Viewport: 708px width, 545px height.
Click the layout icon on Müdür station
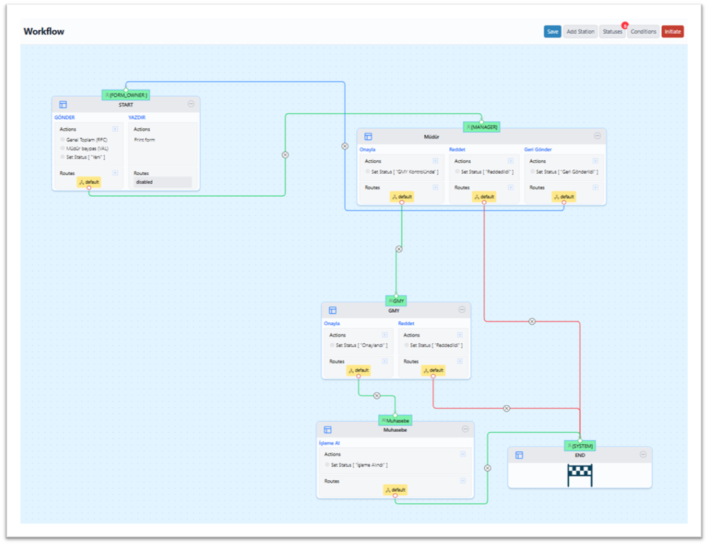click(368, 136)
